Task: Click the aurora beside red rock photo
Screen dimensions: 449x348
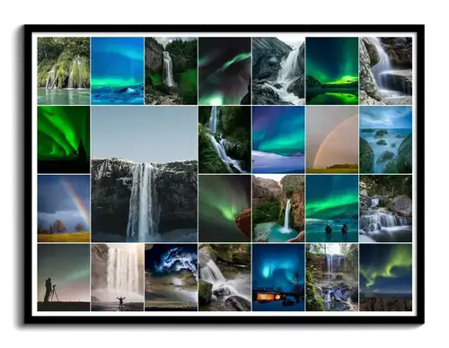Action: coord(224,208)
